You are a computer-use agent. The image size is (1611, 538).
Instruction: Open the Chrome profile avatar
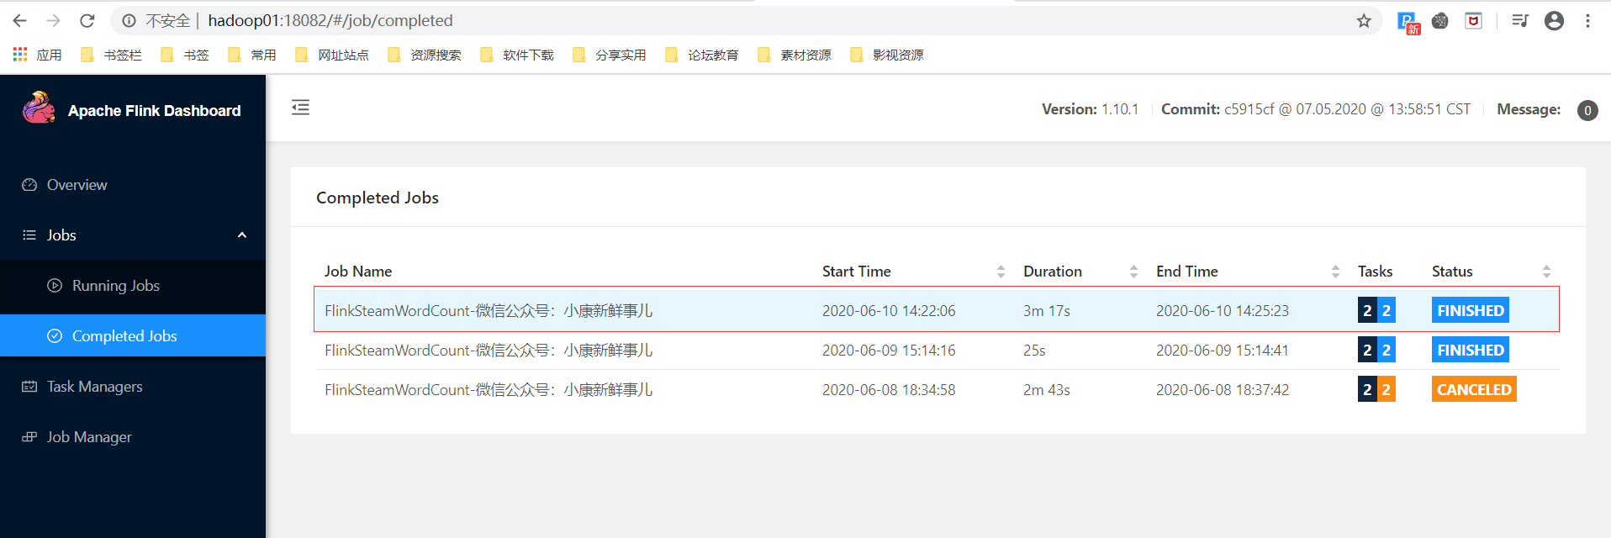[1554, 20]
